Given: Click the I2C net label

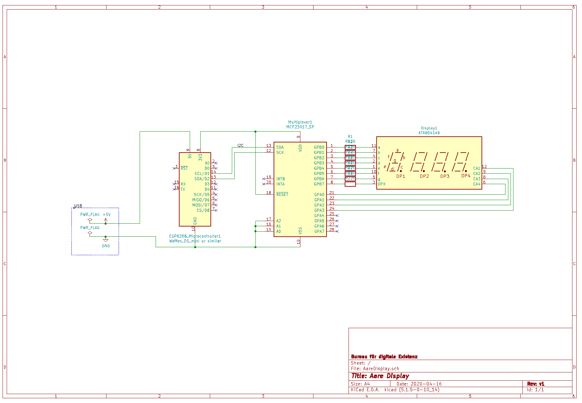Looking at the screenshot, I should (240, 145).
